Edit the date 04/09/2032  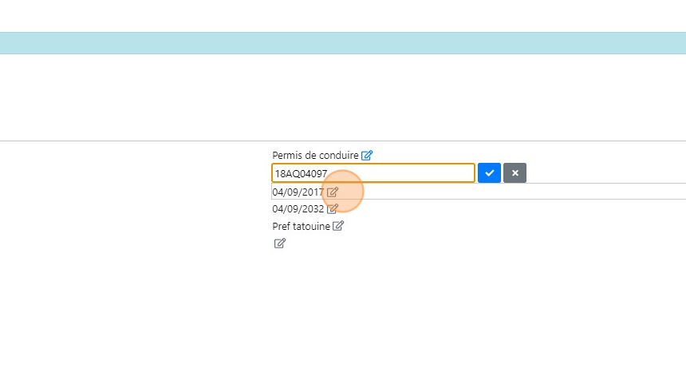tap(333, 209)
